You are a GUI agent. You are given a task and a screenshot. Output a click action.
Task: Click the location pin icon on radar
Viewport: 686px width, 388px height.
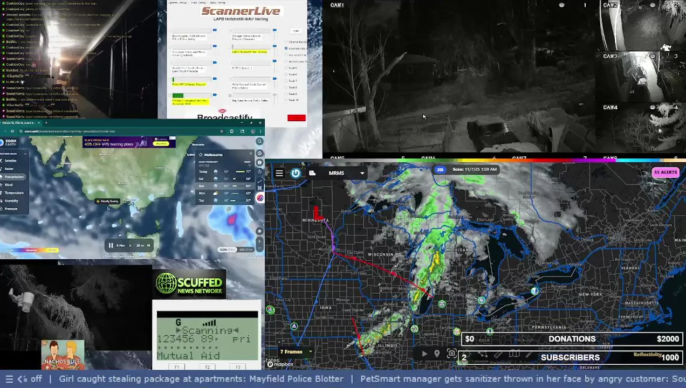[437, 354]
